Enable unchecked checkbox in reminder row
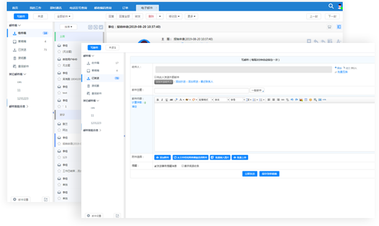This screenshot has width=379, height=226. 183,166
